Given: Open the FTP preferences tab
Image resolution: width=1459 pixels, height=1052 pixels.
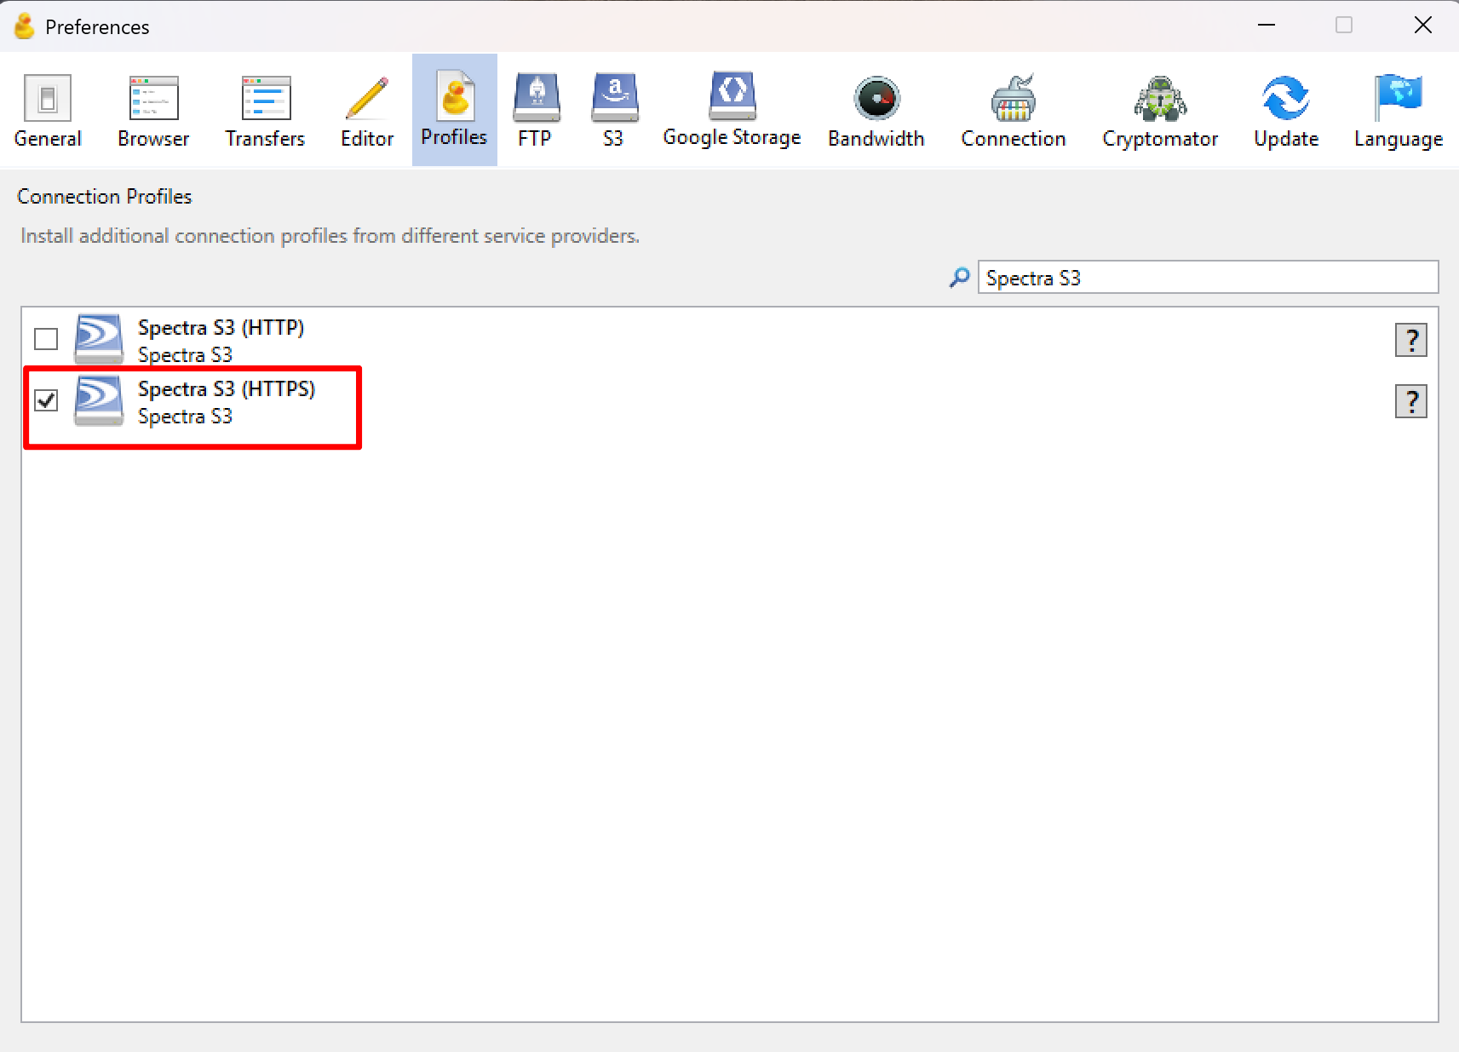Looking at the screenshot, I should point(535,111).
